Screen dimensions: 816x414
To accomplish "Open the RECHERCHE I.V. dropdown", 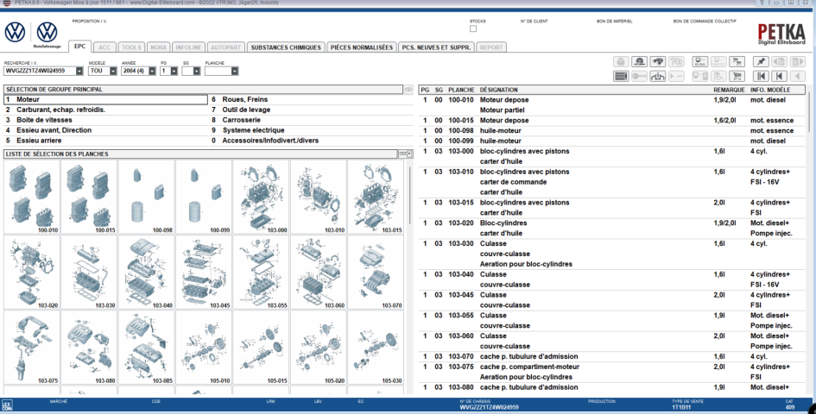I will (x=79, y=72).
